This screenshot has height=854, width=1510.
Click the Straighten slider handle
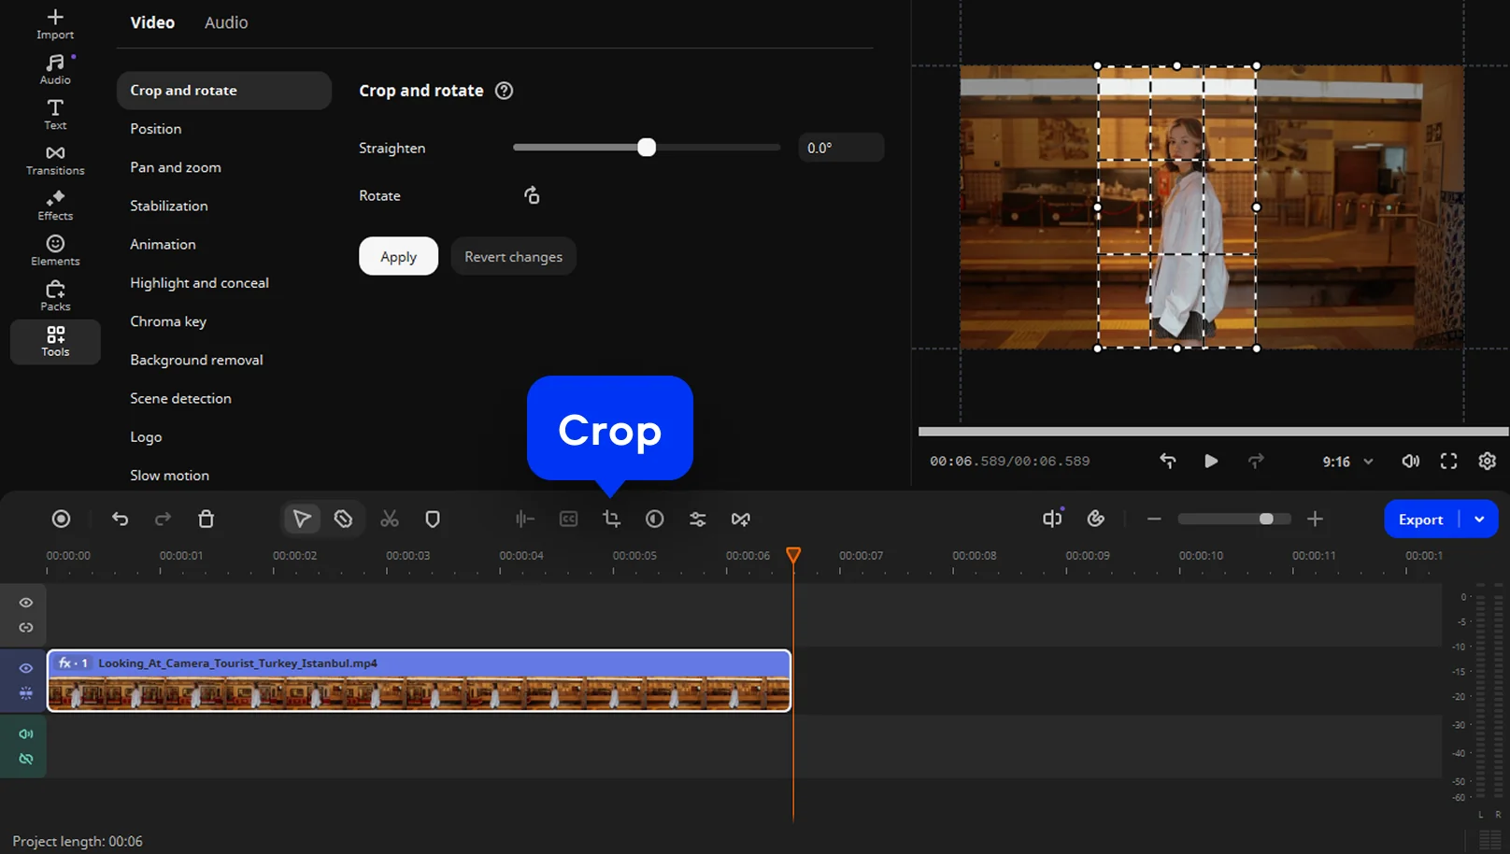[x=647, y=148]
